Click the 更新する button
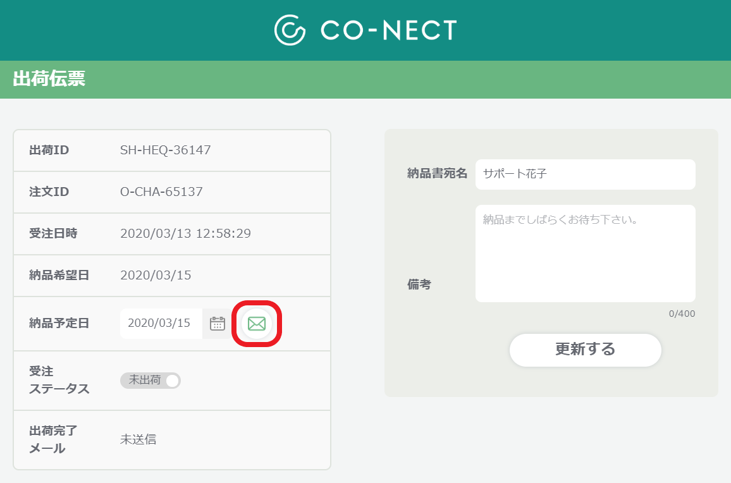731x483 pixels. point(585,350)
